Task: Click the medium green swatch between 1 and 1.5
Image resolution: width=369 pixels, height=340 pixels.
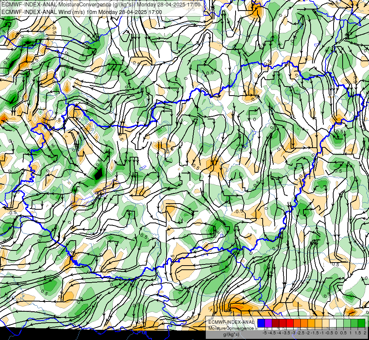Action: [354, 323]
